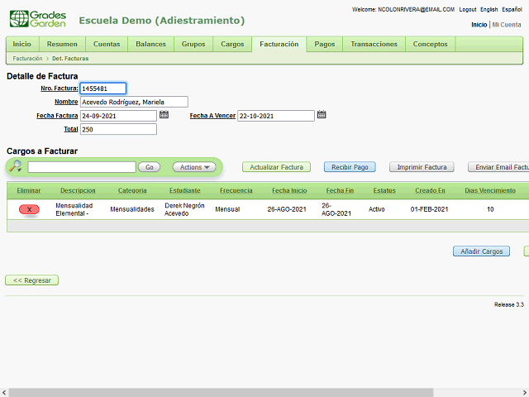Switch language to English
Viewport: 529px width, 397px height.
click(489, 9)
